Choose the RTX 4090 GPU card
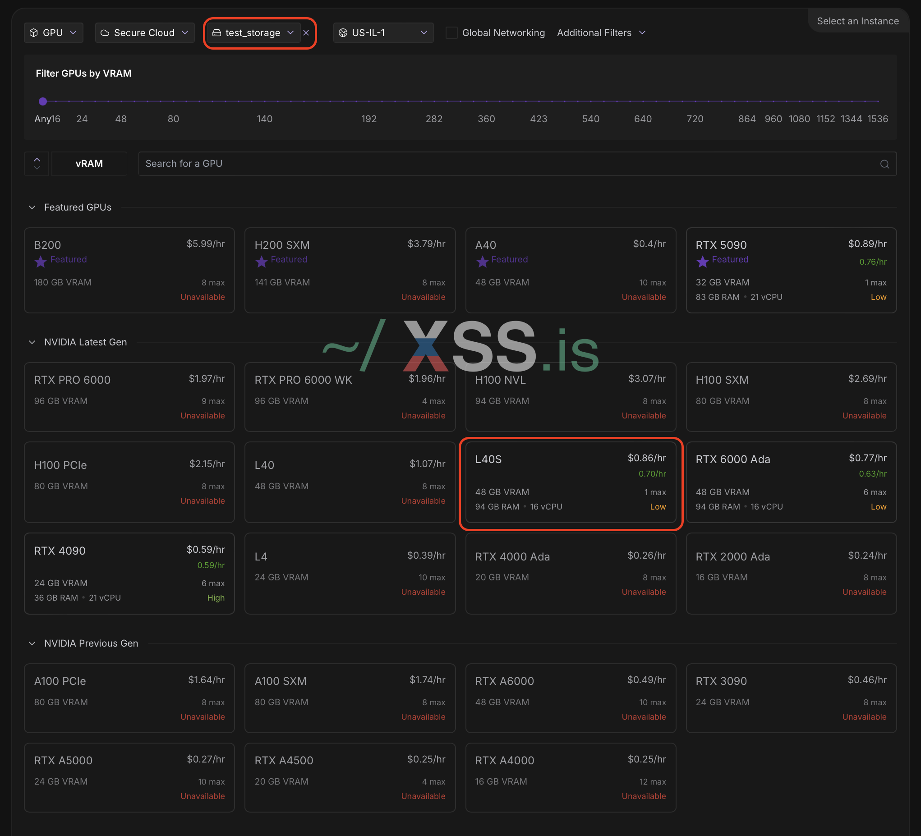The image size is (921, 836). [x=129, y=573]
